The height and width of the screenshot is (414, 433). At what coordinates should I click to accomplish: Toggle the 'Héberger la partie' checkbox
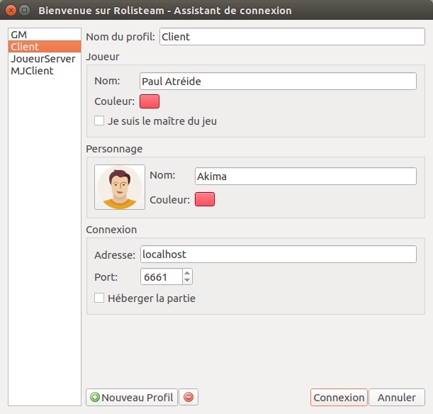coord(100,298)
